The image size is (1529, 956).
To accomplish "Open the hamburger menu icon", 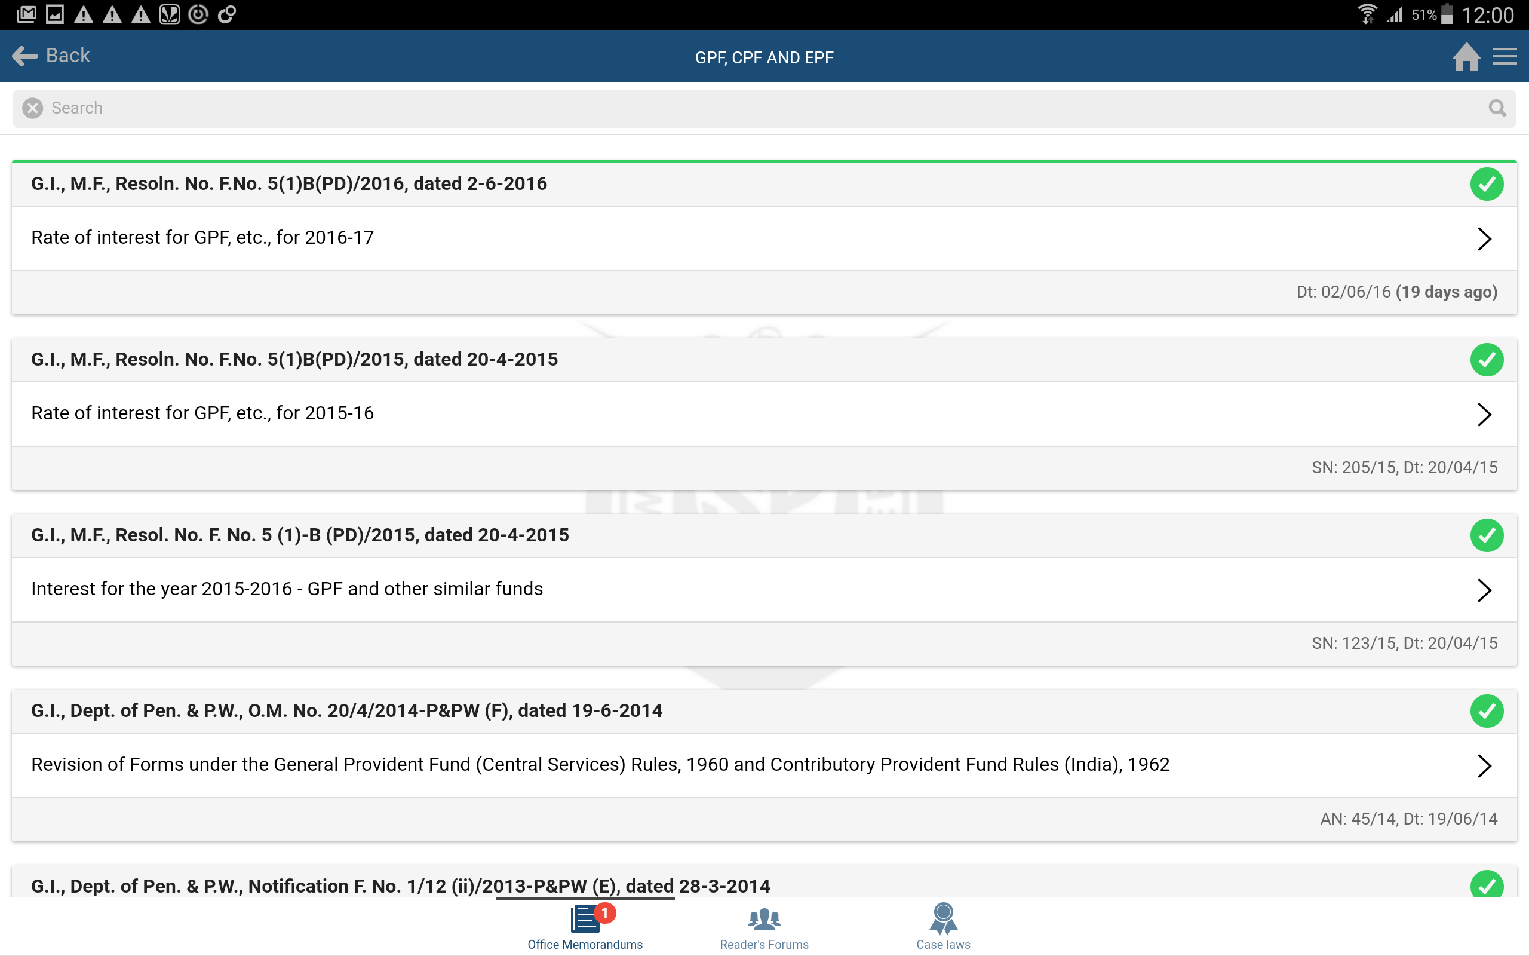I will pos(1505,56).
